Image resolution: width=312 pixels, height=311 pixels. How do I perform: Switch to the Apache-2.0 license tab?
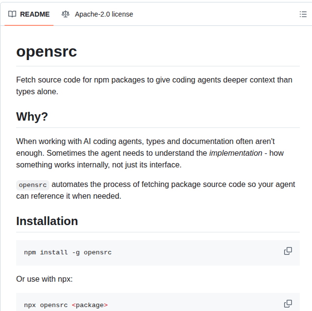(x=97, y=14)
